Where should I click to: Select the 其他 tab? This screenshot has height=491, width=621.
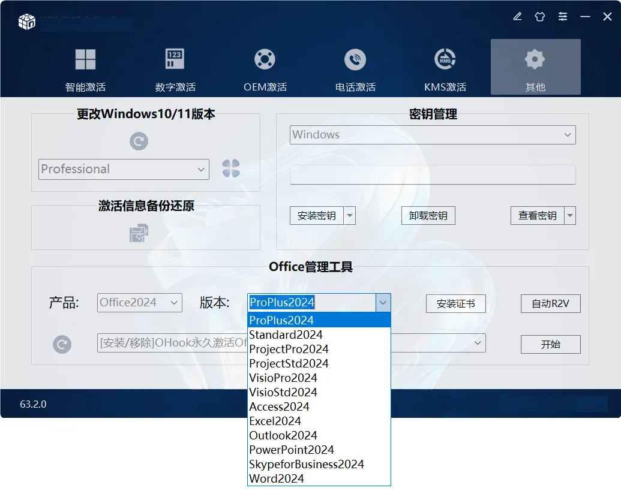[x=535, y=67]
